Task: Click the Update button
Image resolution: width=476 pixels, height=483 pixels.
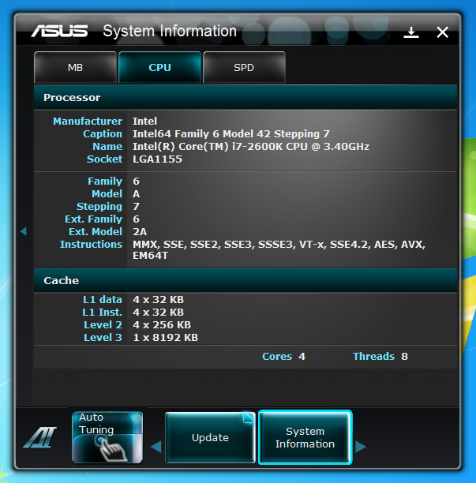Action: click(x=211, y=437)
